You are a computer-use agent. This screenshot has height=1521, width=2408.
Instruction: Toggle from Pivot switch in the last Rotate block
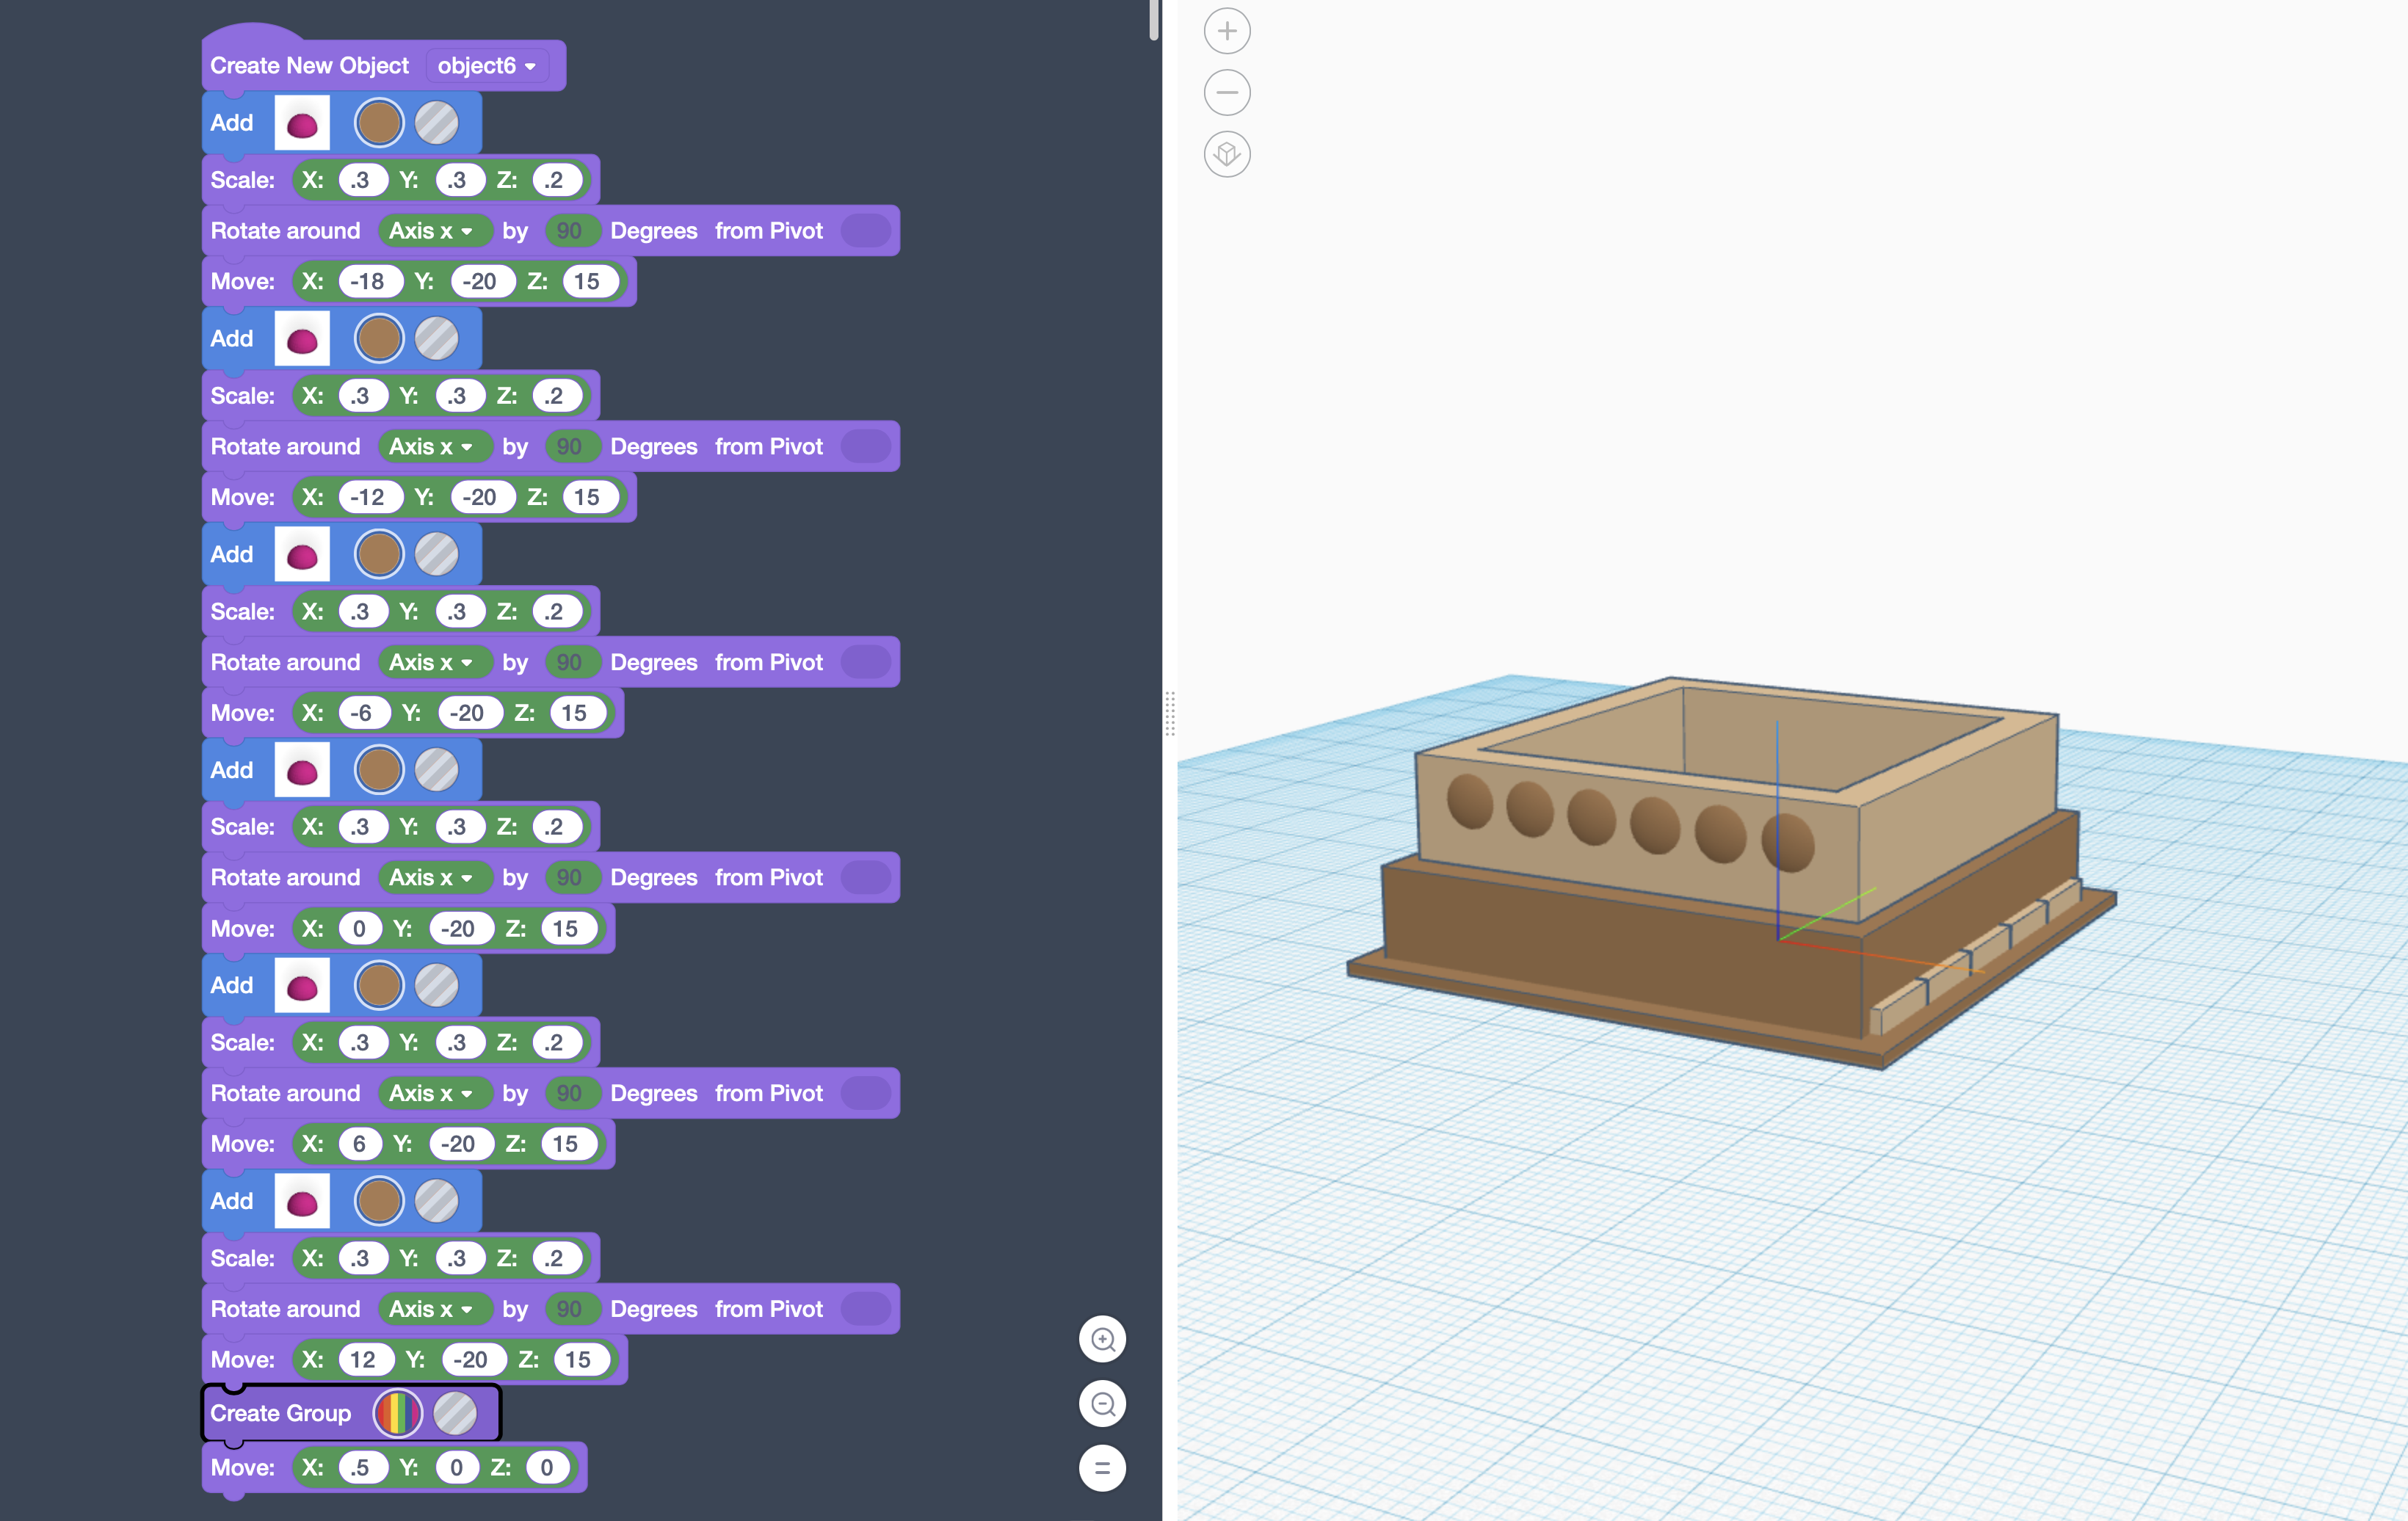[866, 1309]
